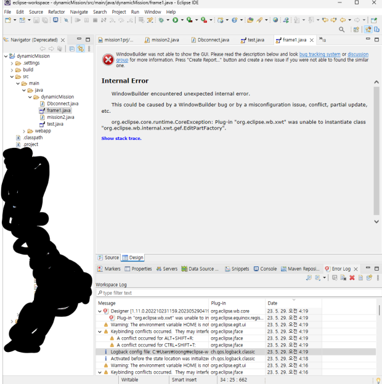Click scroll down arrow in error pane
Screen dimensions: 382x384
(376, 222)
